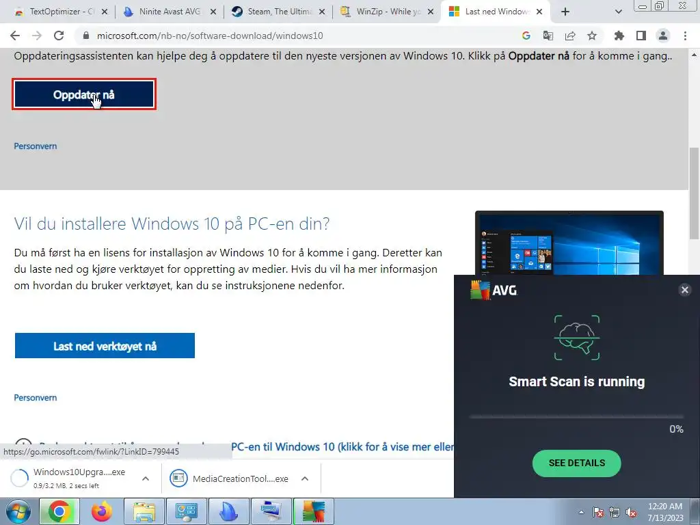
Task: Share this page via the share icon
Action: tap(570, 36)
